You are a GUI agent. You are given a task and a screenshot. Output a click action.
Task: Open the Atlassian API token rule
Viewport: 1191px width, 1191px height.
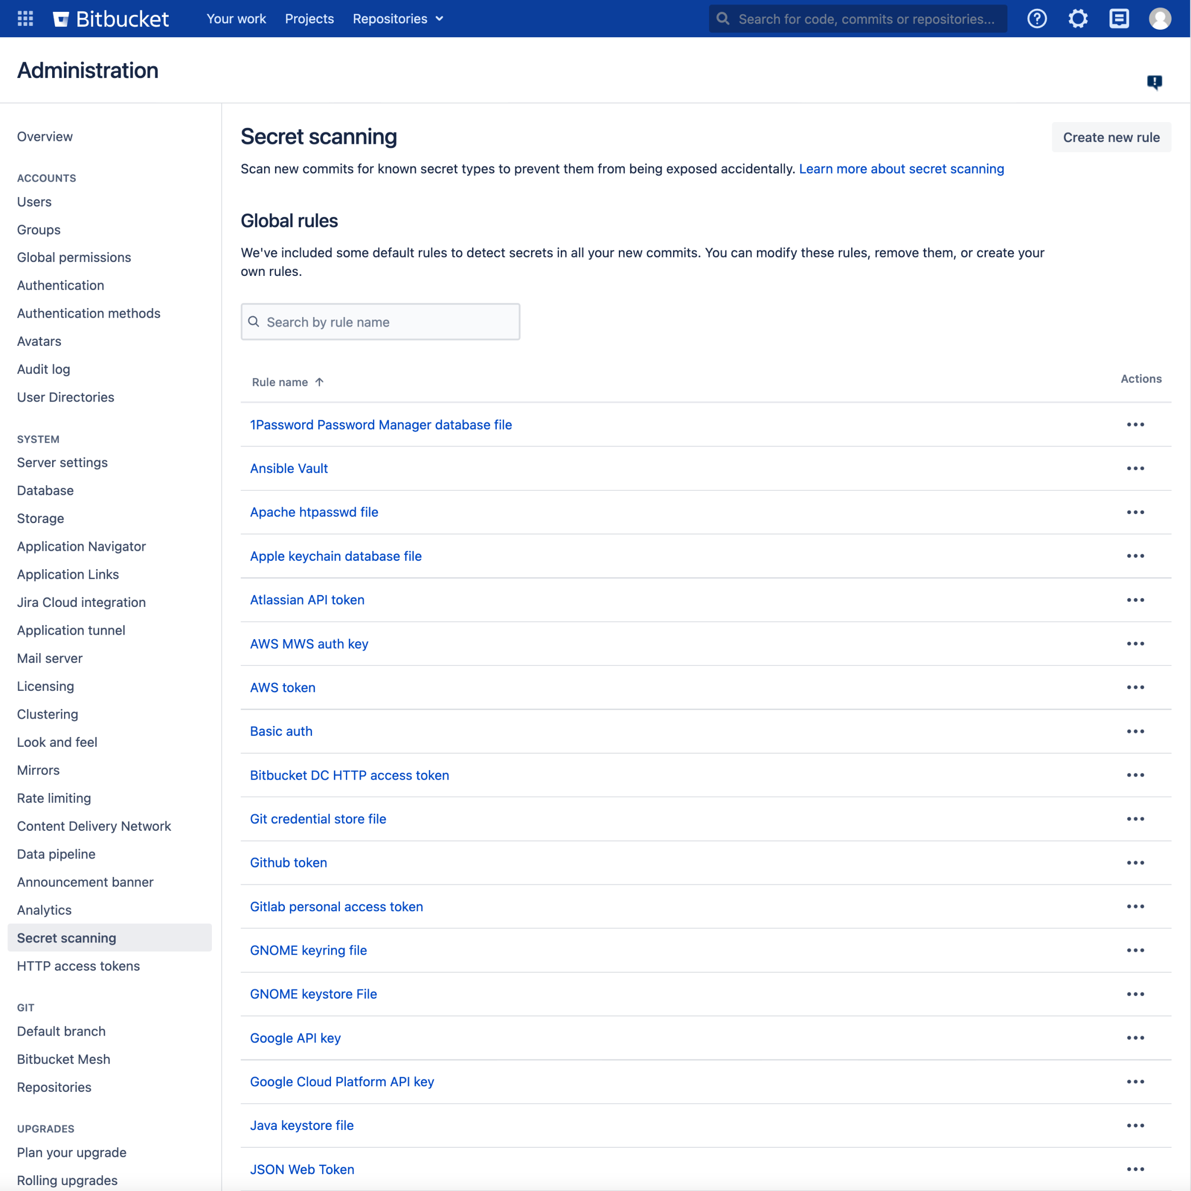point(307,600)
